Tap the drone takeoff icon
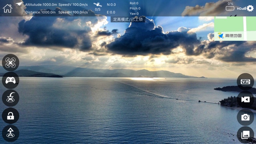Screen dimensions: 256x144 11,133
